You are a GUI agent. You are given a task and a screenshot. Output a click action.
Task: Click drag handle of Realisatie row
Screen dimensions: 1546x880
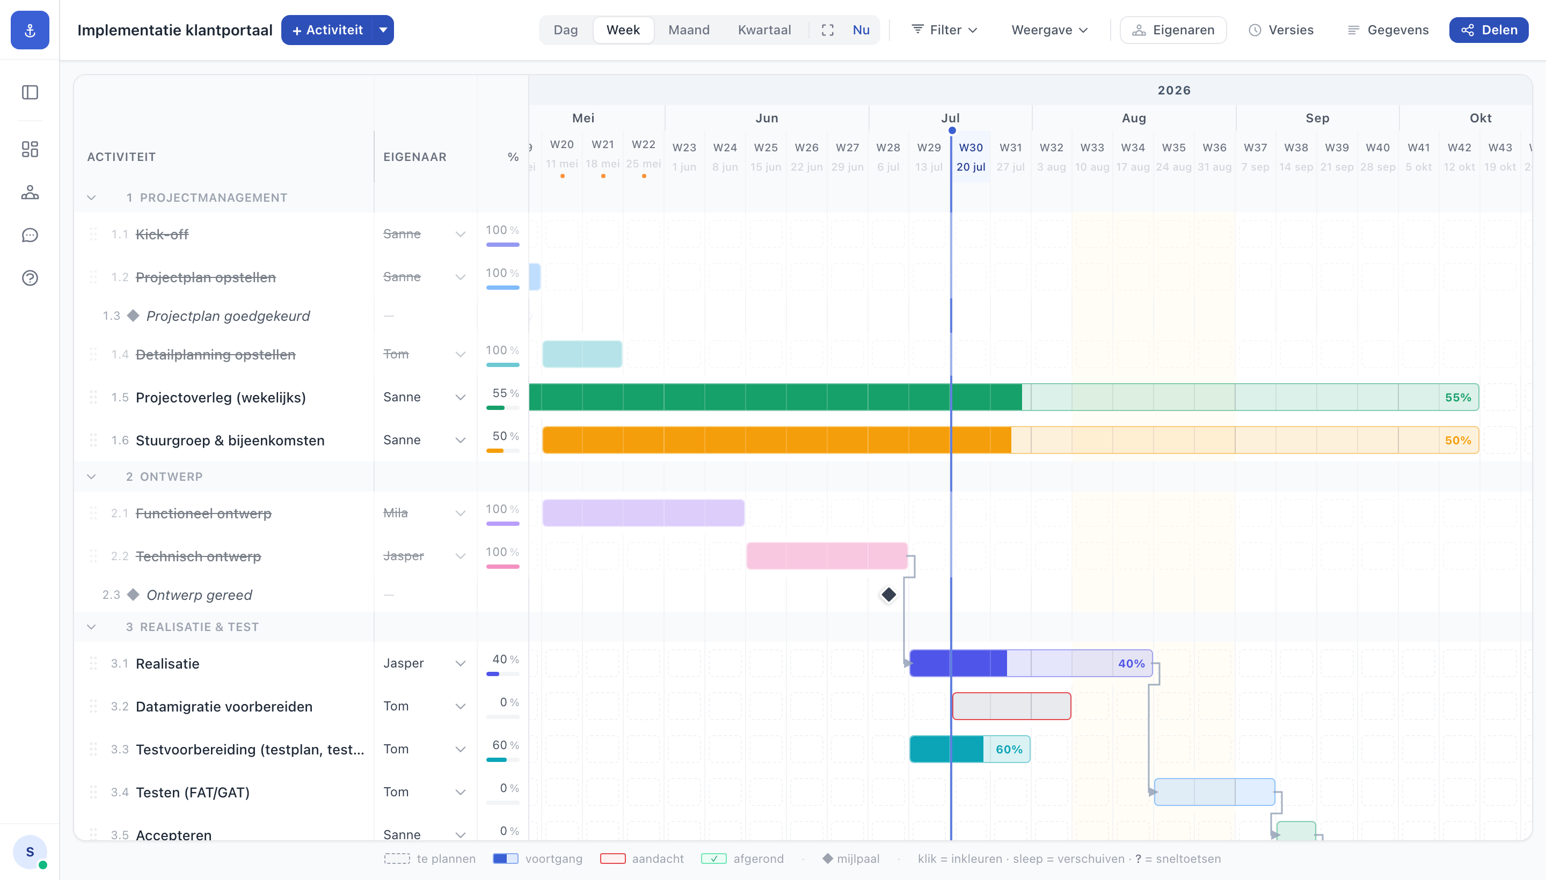(x=93, y=663)
